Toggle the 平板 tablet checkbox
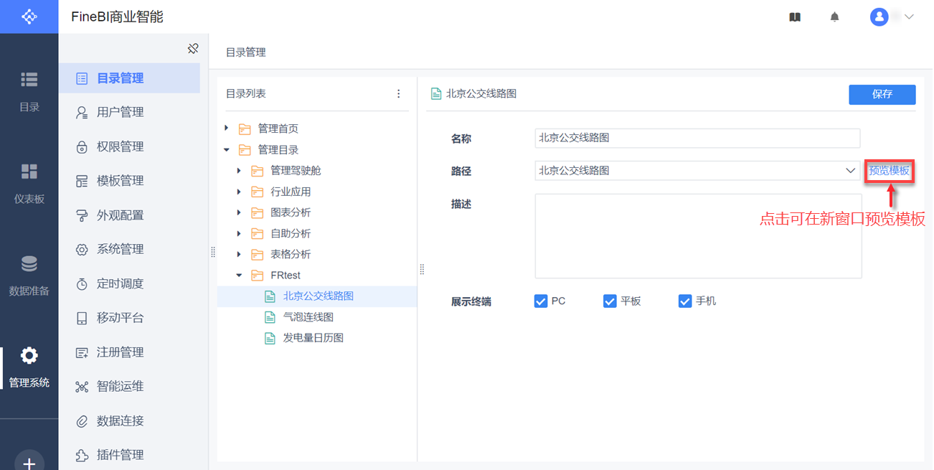 [x=610, y=301]
